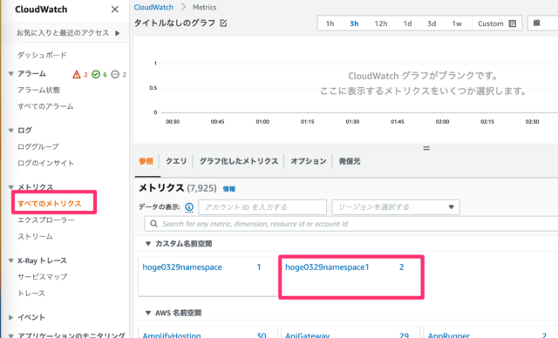Click the calendar icon in the Custom button

pos(513,24)
